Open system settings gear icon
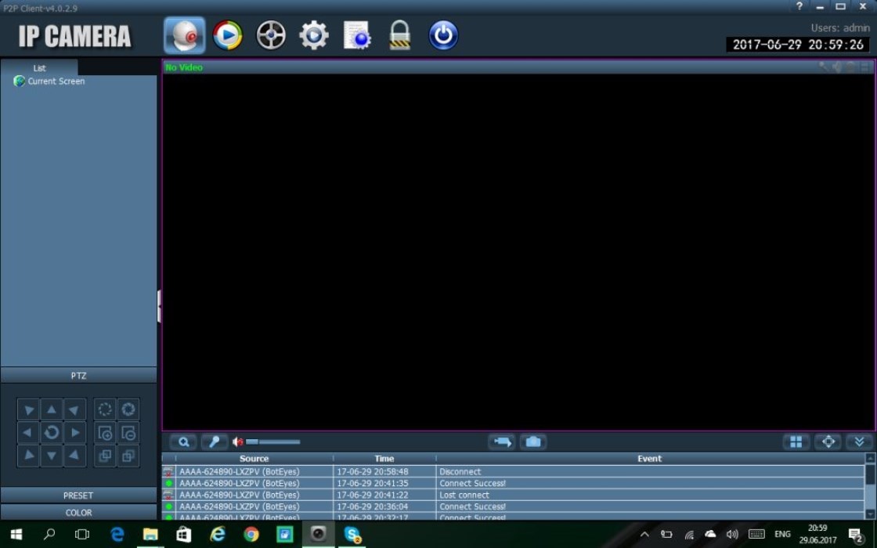The height and width of the screenshot is (548, 877). click(x=314, y=35)
